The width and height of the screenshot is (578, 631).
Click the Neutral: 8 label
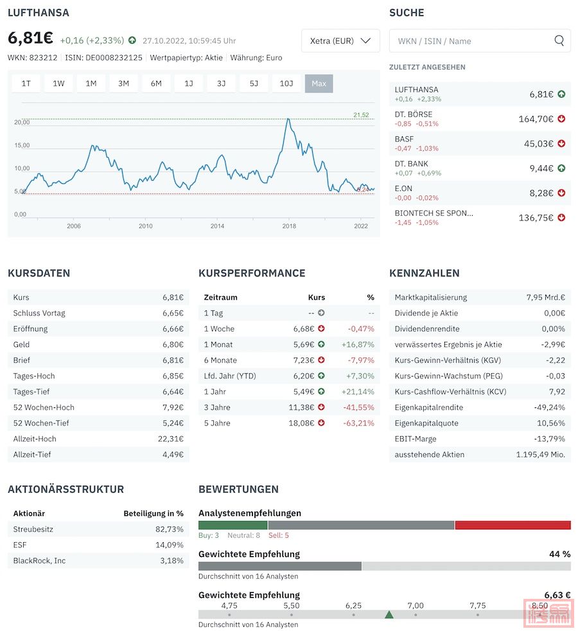244,535
